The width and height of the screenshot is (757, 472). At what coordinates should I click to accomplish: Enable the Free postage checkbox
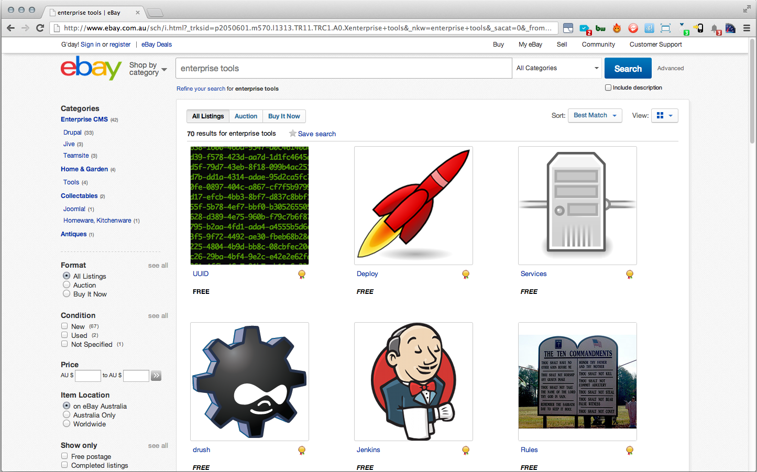tap(64, 456)
